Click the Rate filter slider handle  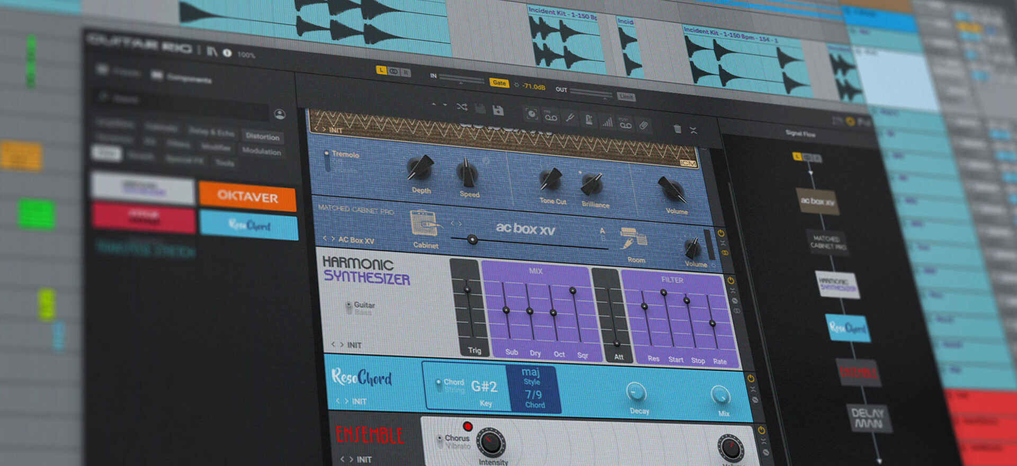[712, 323]
